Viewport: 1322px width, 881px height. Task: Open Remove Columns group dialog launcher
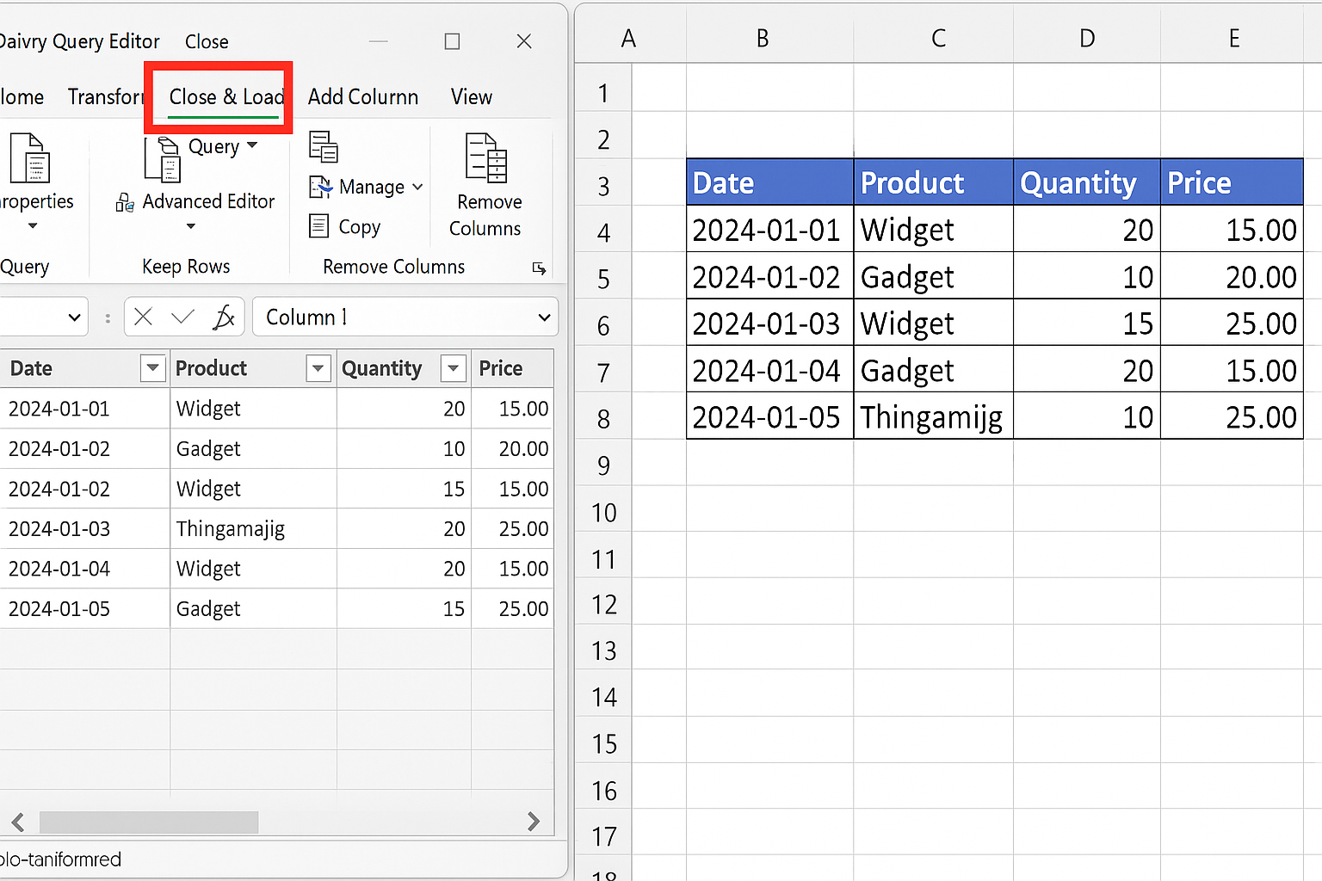point(540,268)
